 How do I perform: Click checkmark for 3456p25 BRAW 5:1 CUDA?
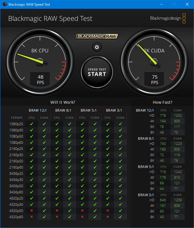(x=95, y=173)
